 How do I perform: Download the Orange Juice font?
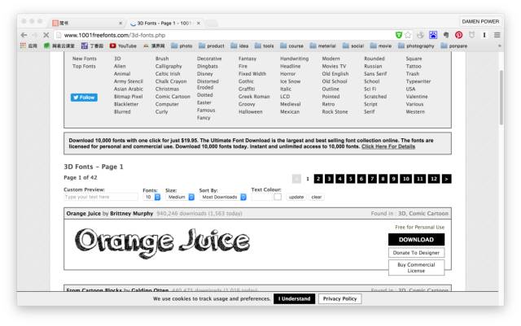416,239
